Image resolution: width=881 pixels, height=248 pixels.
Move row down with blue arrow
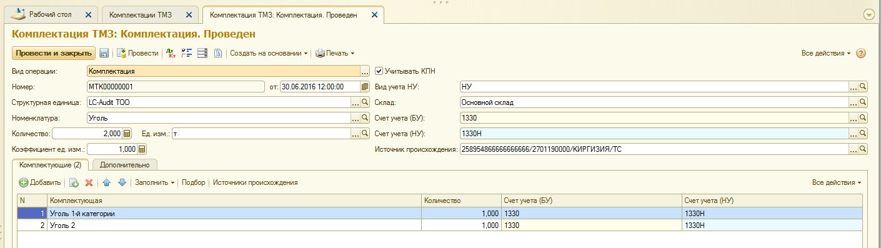point(122,182)
